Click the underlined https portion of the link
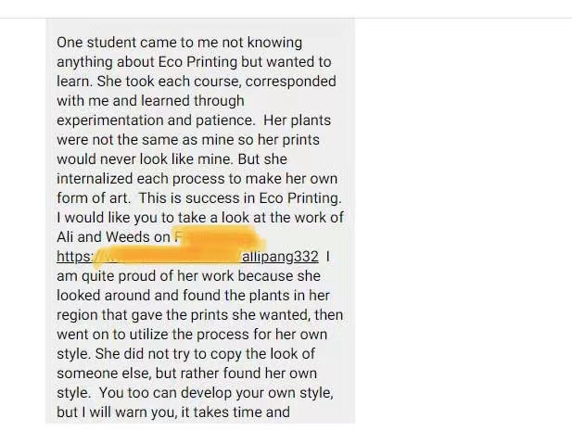Screen dimensions: 572x431 (x=74, y=257)
